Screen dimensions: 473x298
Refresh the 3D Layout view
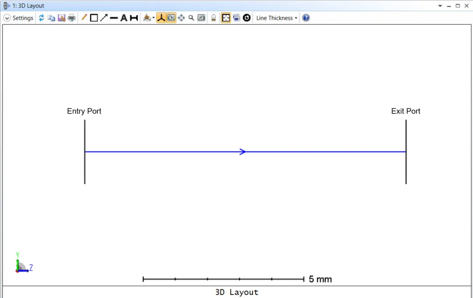pos(42,18)
